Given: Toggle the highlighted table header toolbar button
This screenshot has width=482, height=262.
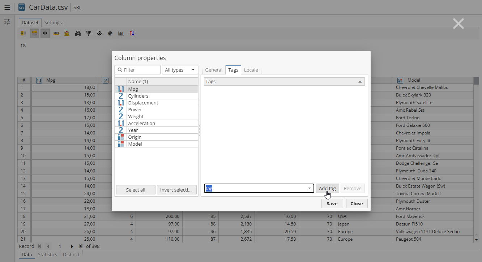Looking at the screenshot, I should tap(34, 33).
